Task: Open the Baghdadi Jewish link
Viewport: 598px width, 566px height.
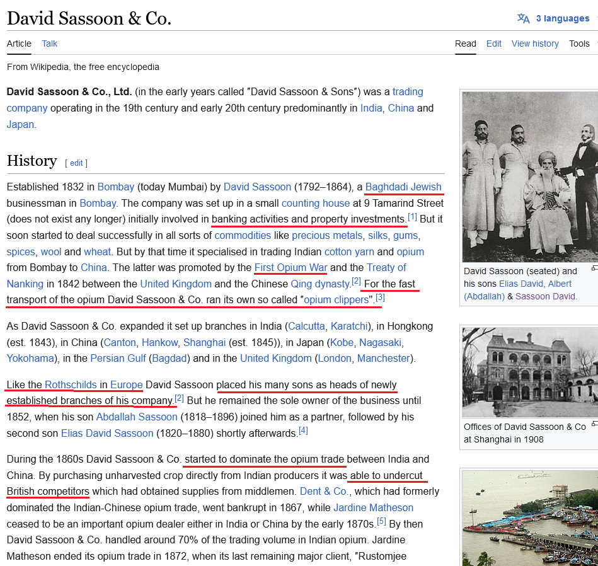Action: (403, 187)
